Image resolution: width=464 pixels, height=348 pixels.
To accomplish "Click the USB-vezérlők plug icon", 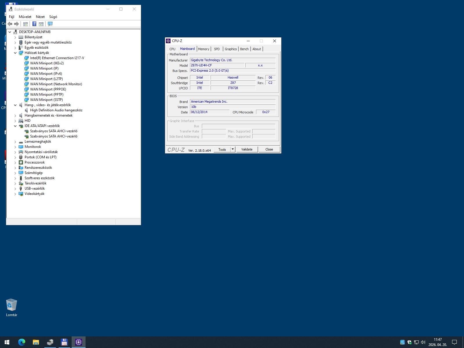I will click(x=21, y=188).
